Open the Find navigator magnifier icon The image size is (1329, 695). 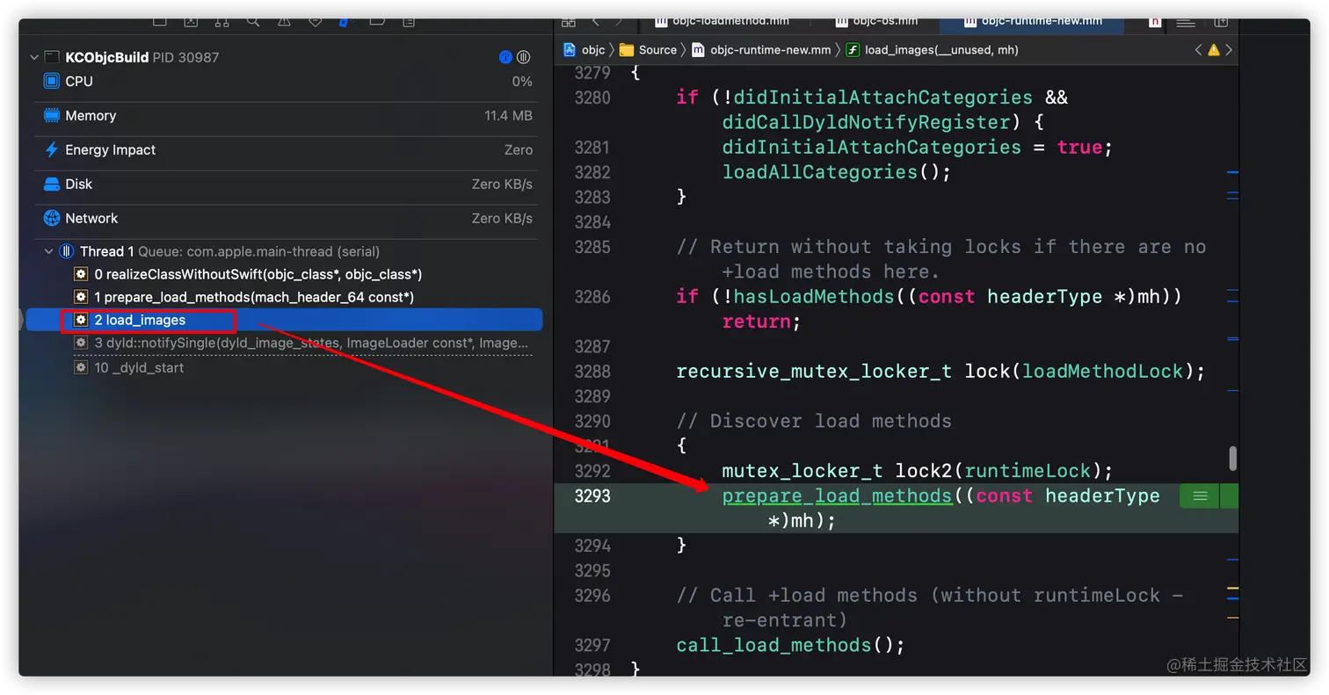[x=253, y=21]
